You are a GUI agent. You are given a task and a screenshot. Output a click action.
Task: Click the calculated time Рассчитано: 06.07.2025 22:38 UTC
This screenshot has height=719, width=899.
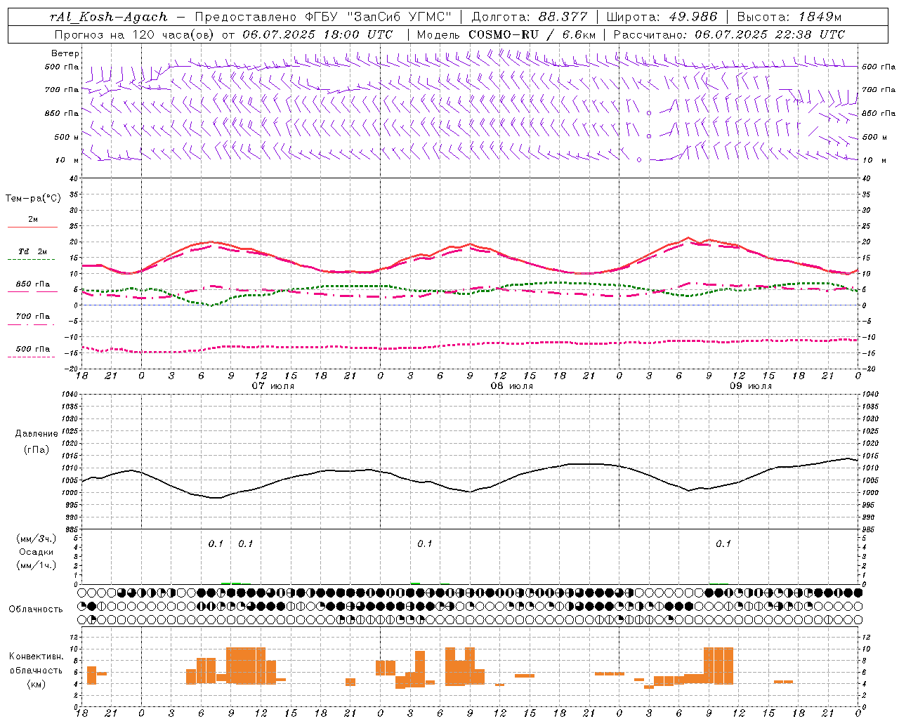(729, 34)
